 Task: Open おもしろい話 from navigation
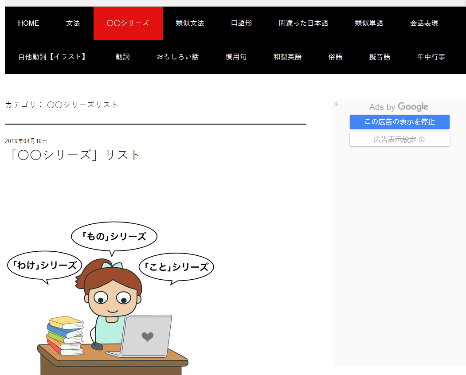click(x=177, y=57)
